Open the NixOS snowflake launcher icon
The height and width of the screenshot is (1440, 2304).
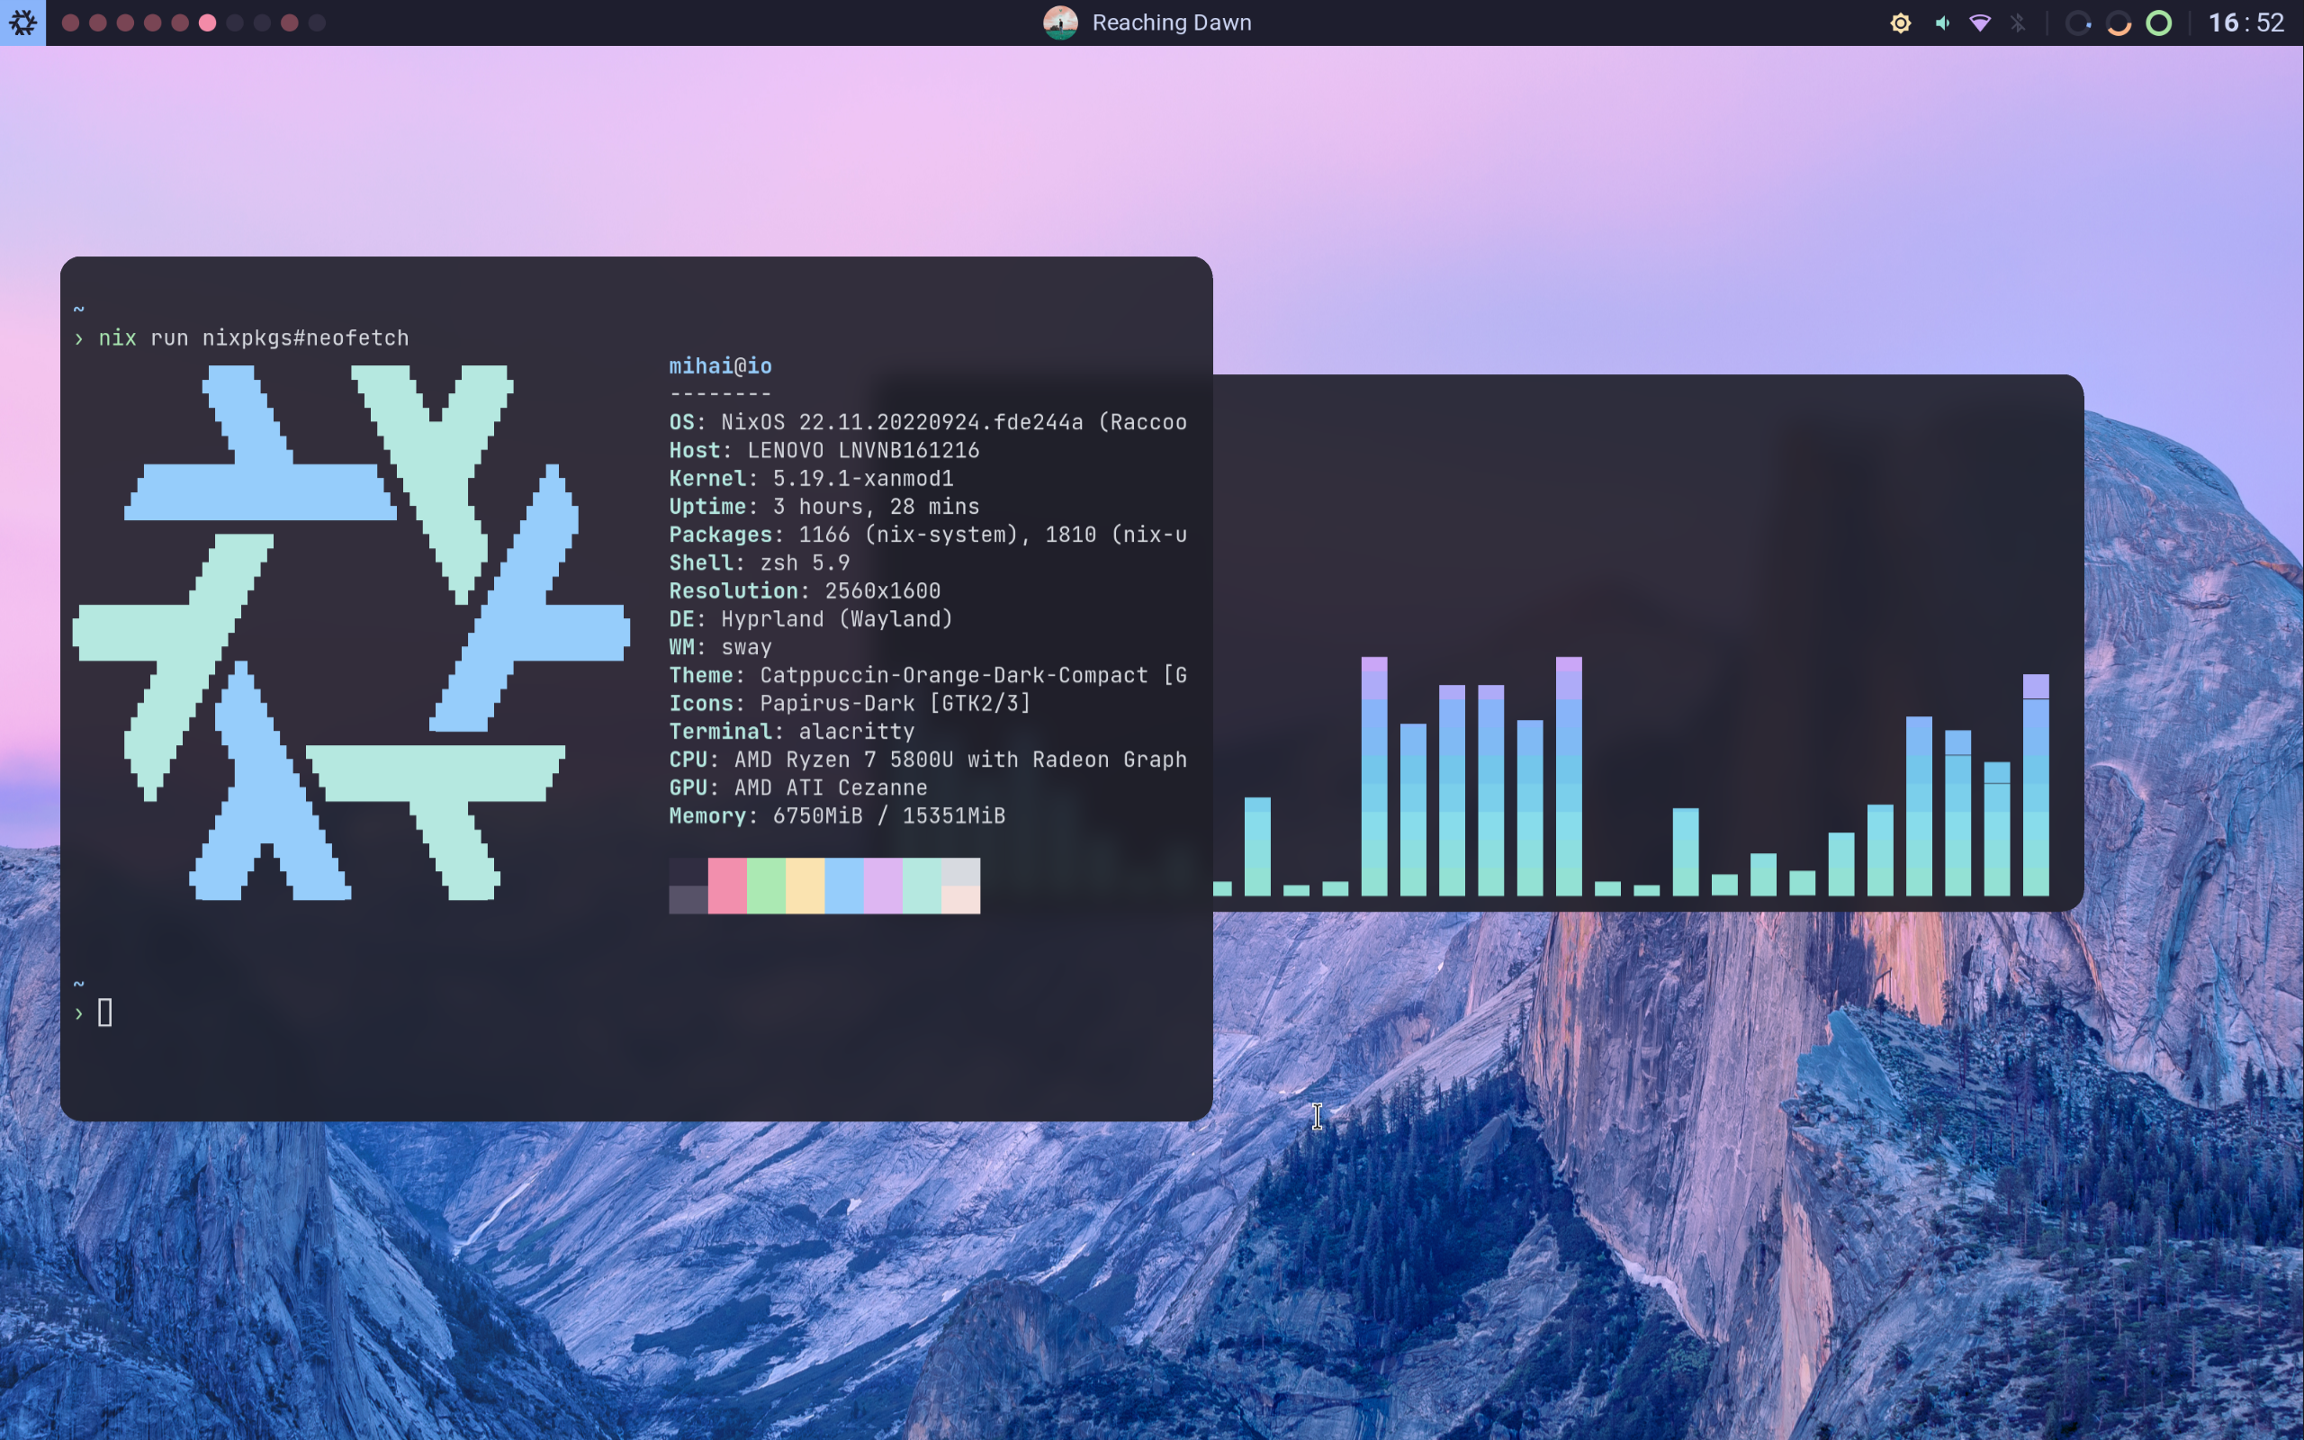tap(22, 22)
